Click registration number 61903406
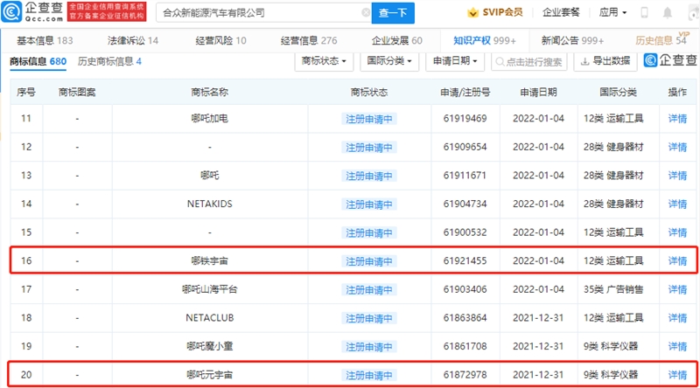This screenshot has width=700, height=388. click(465, 289)
